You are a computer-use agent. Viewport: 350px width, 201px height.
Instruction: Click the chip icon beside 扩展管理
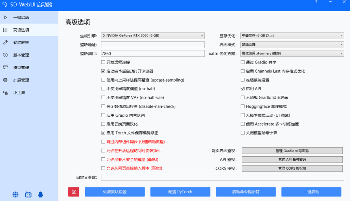6,80
